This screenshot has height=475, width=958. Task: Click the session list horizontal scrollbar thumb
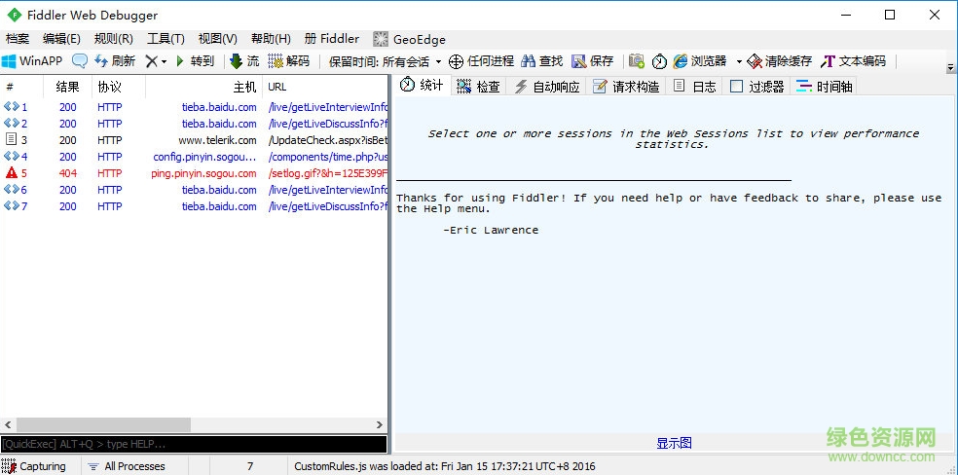coord(103,425)
